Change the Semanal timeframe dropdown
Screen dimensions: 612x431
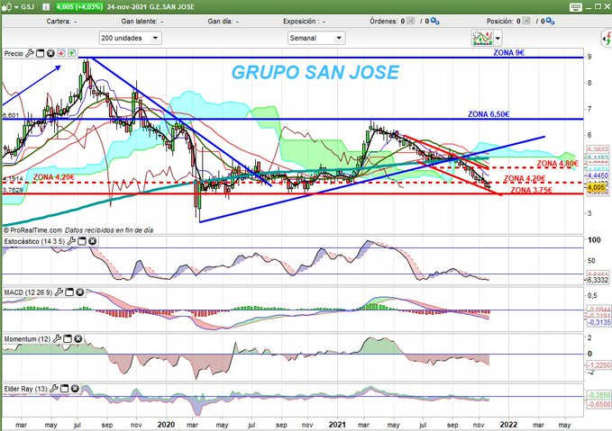coord(316,38)
